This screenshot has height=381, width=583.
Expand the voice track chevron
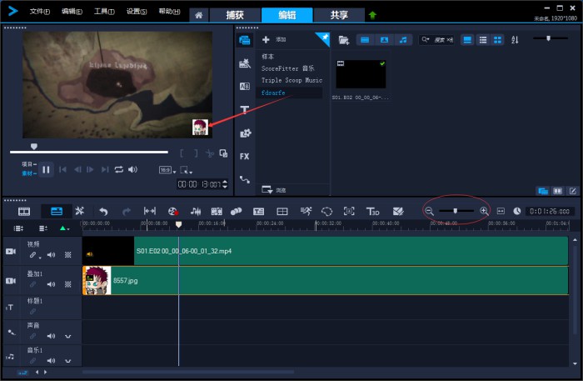(67, 336)
